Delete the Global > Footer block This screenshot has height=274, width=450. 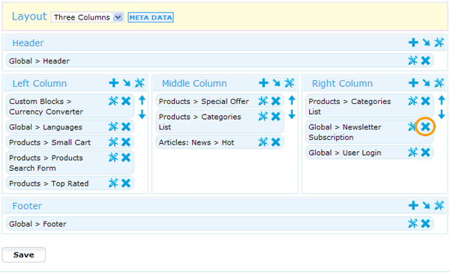pyautogui.click(x=425, y=223)
